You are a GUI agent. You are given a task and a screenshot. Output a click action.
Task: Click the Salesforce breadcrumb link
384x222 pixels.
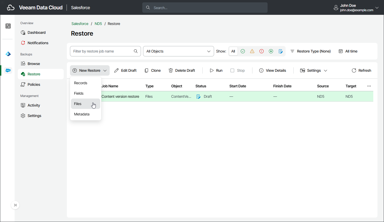point(80,24)
